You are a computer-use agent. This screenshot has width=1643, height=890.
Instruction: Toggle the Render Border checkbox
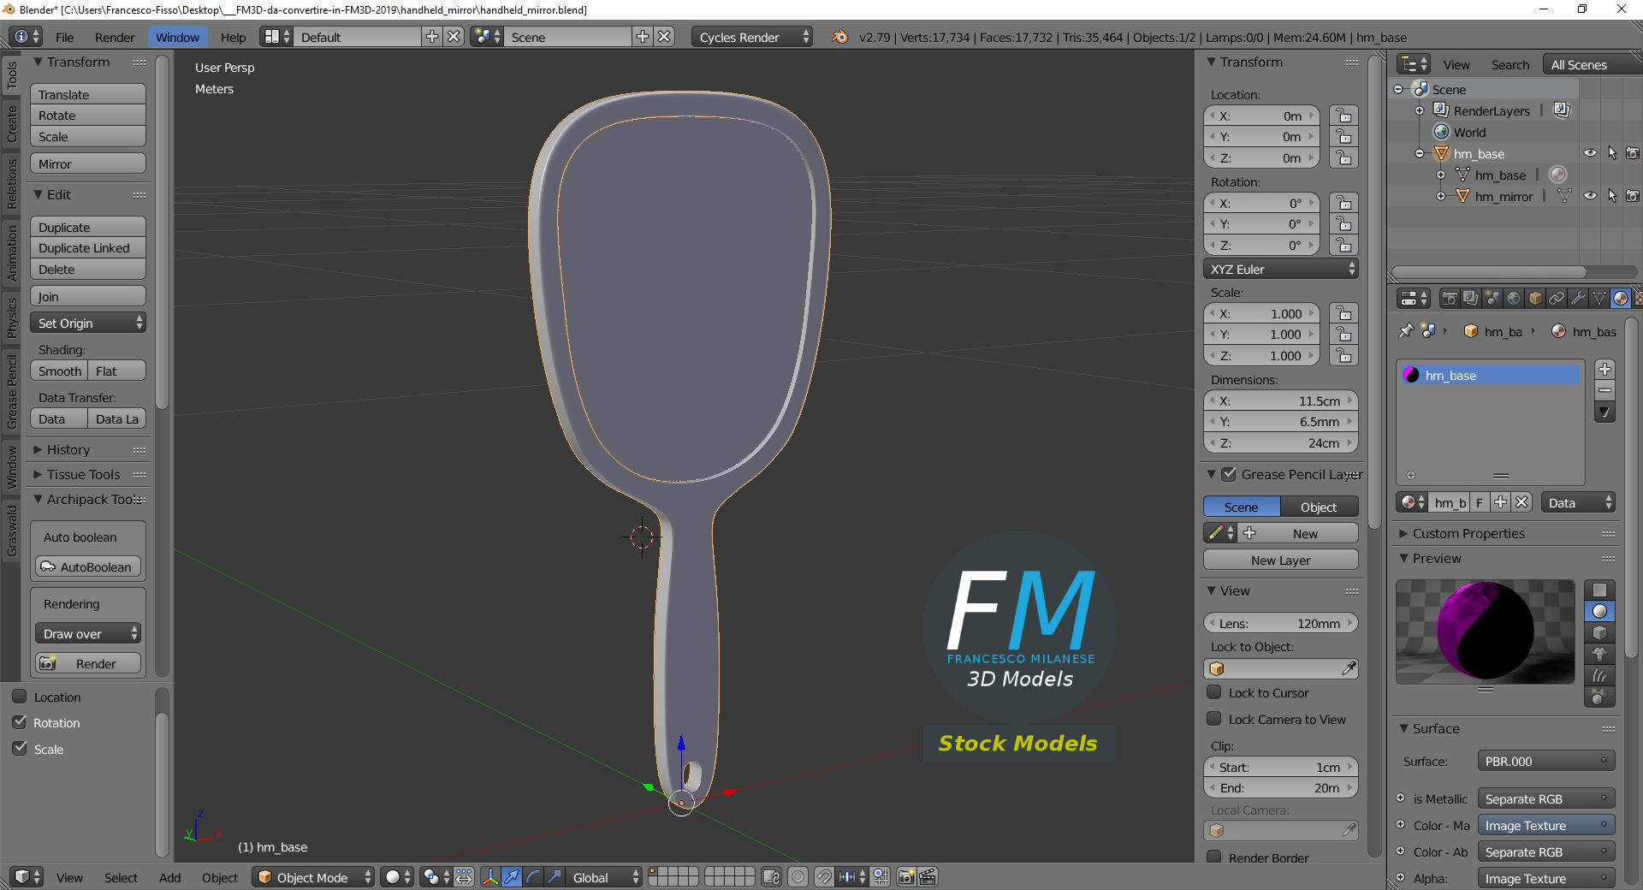(1214, 857)
